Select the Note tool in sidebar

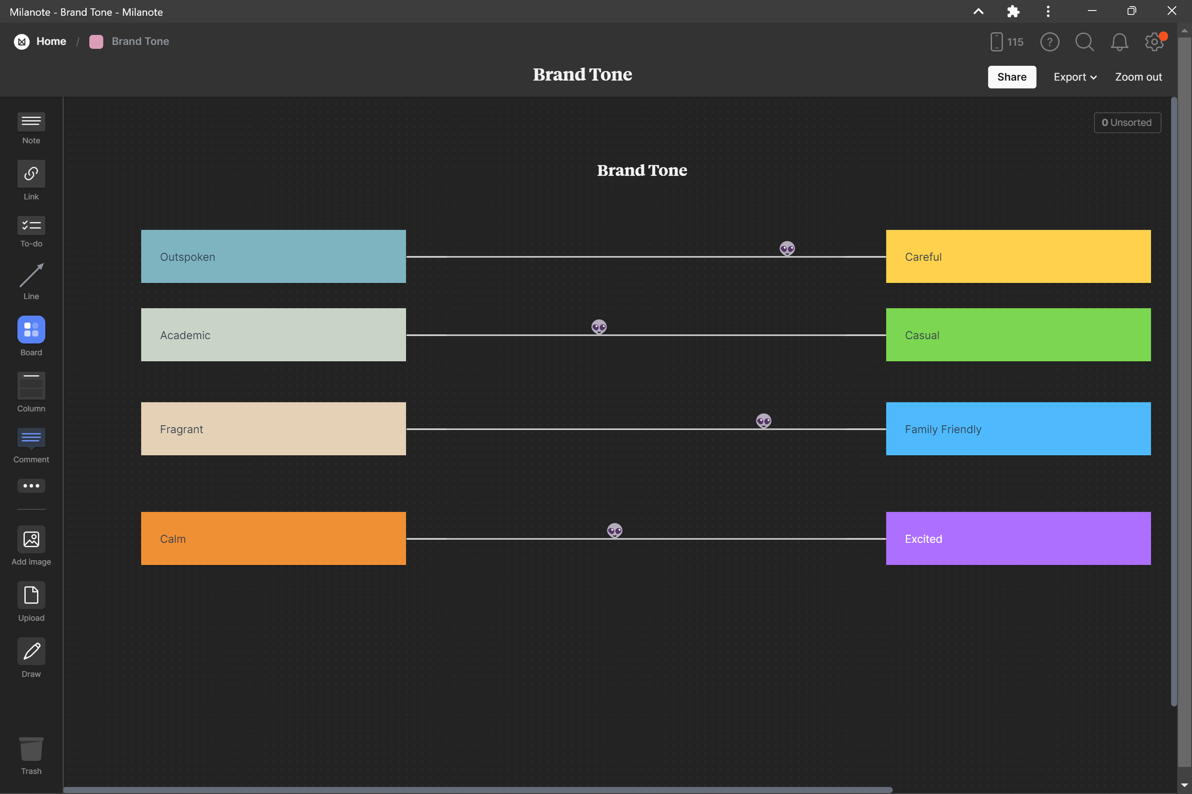31,121
